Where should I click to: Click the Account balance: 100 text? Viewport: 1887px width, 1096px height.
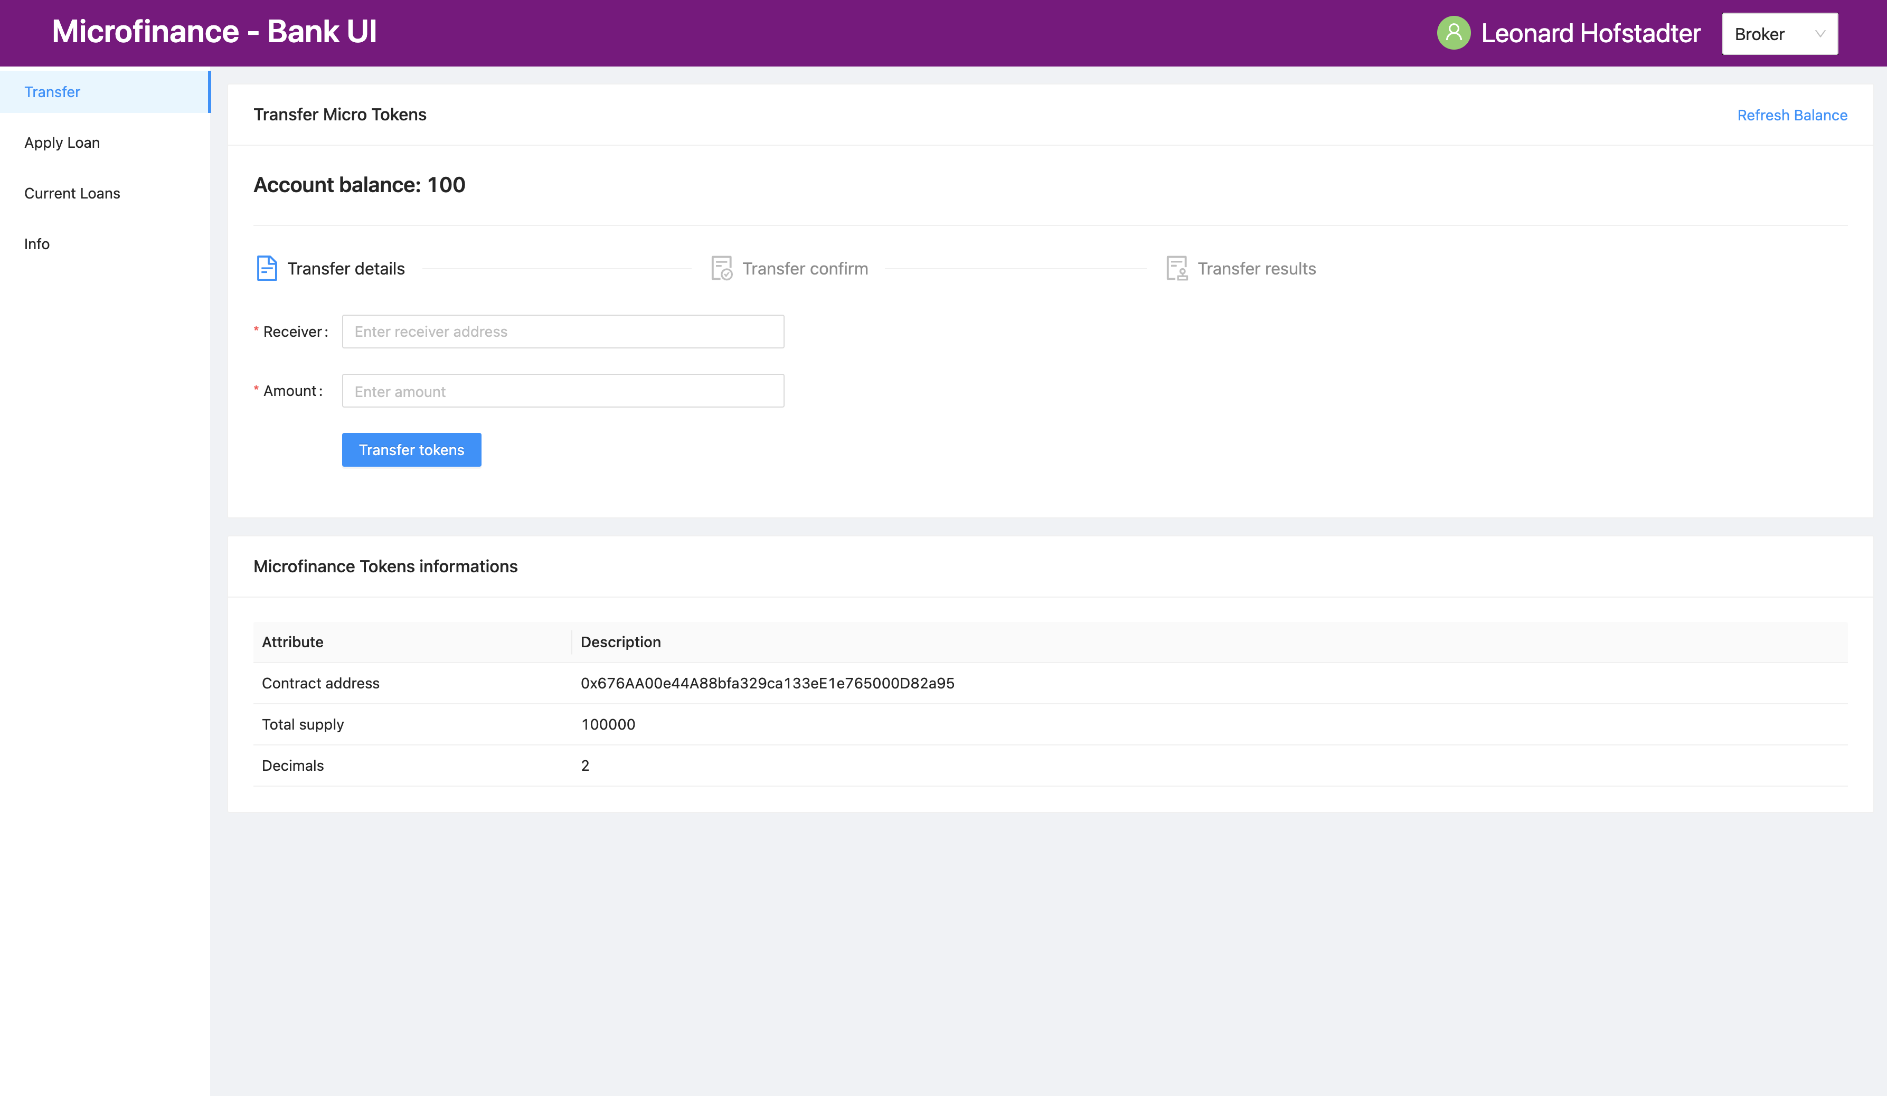click(360, 185)
